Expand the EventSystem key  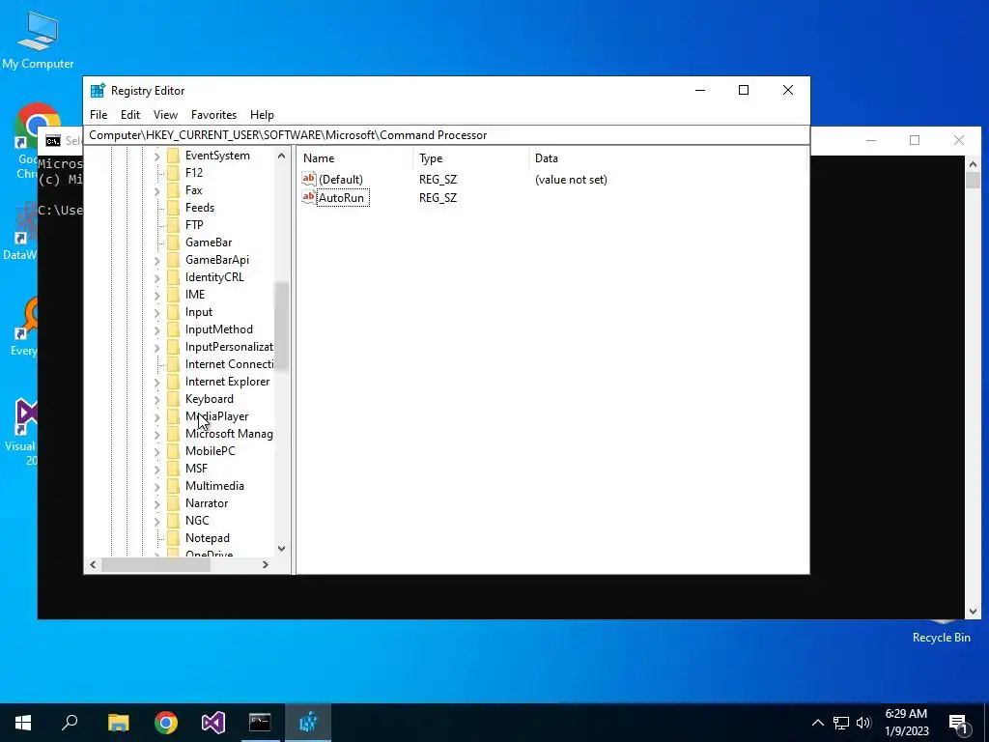(157, 156)
